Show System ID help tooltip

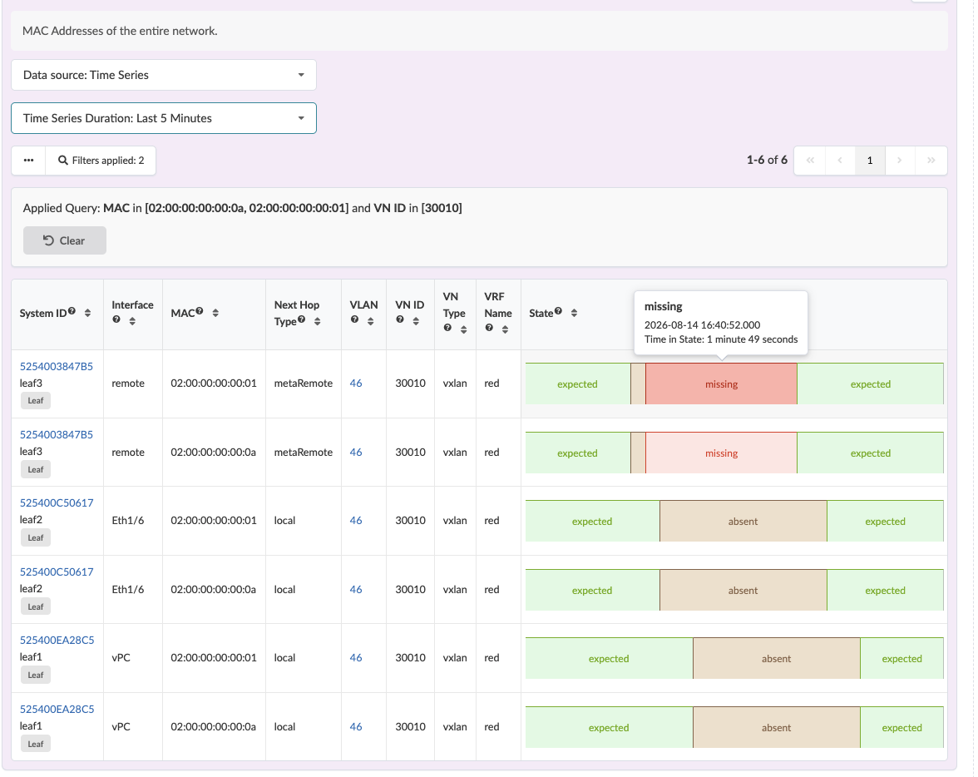pyautogui.click(x=72, y=311)
